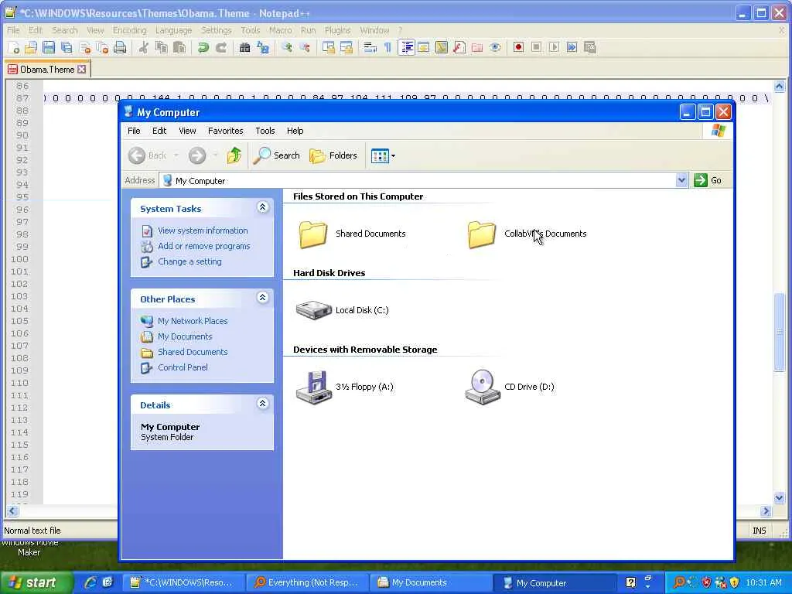Viewport: 792px width, 594px height.
Task: Click the Replace icon in Notepad++ toolbar
Action: pos(263,47)
